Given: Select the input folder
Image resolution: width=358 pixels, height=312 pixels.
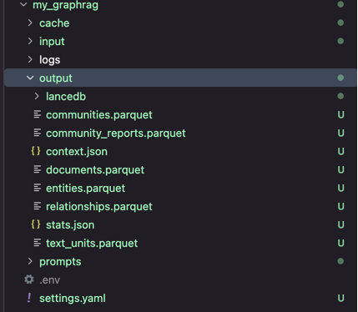Looking at the screenshot, I should pos(52,42).
